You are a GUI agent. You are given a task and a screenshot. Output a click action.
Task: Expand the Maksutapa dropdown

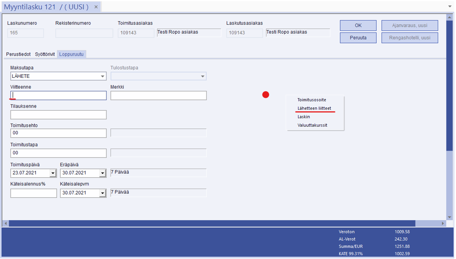103,77
